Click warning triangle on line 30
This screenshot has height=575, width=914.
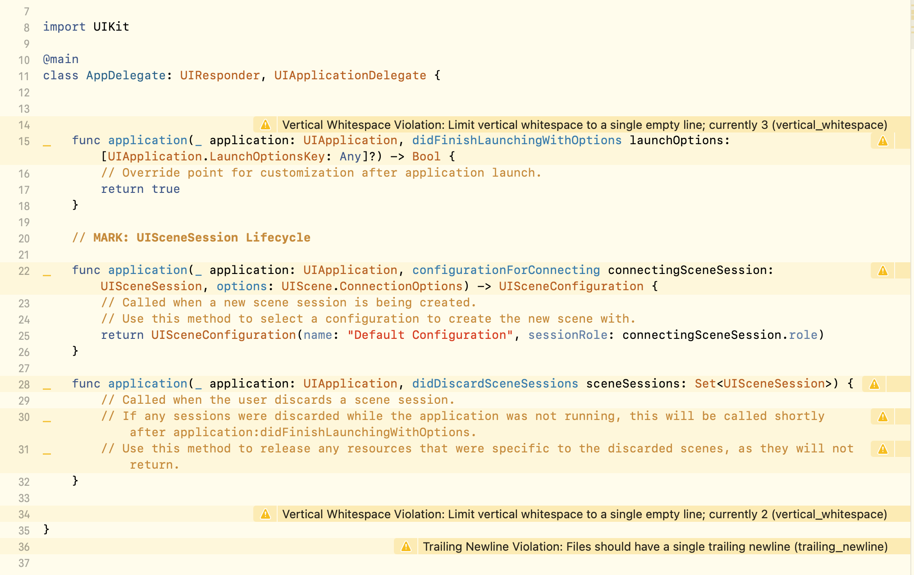tap(882, 417)
